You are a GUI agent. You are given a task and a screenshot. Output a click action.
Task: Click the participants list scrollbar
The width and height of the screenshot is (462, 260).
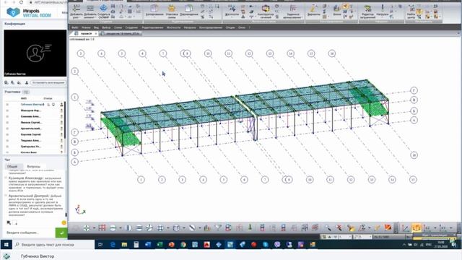pos(65,119)
